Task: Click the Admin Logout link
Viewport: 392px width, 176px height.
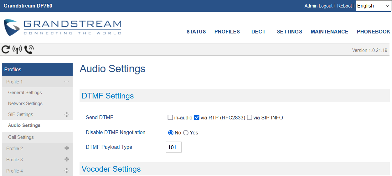Action: coord(318,6)
